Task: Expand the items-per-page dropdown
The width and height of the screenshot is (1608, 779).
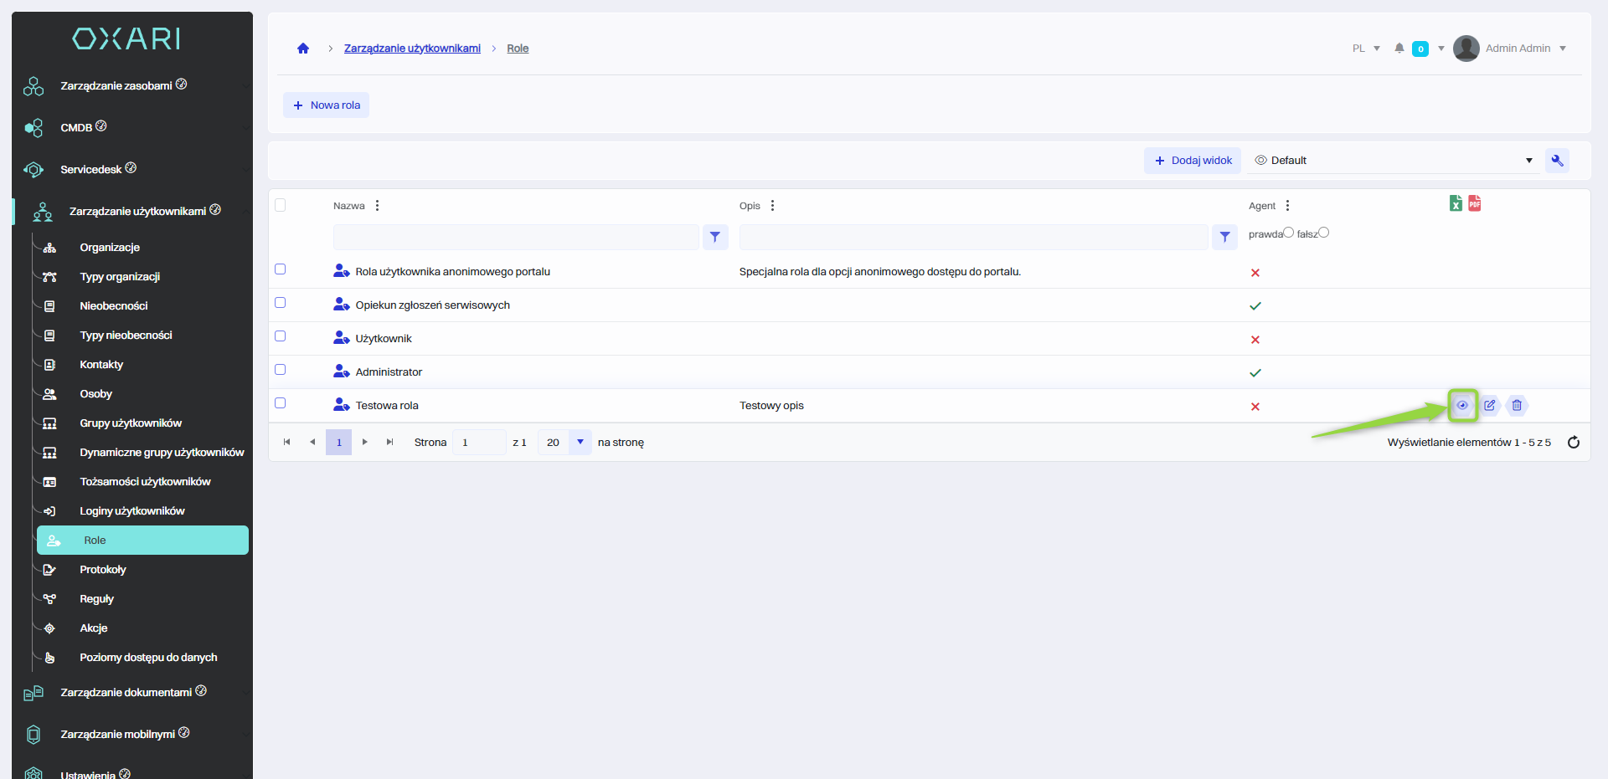Action: coord(580,443)
